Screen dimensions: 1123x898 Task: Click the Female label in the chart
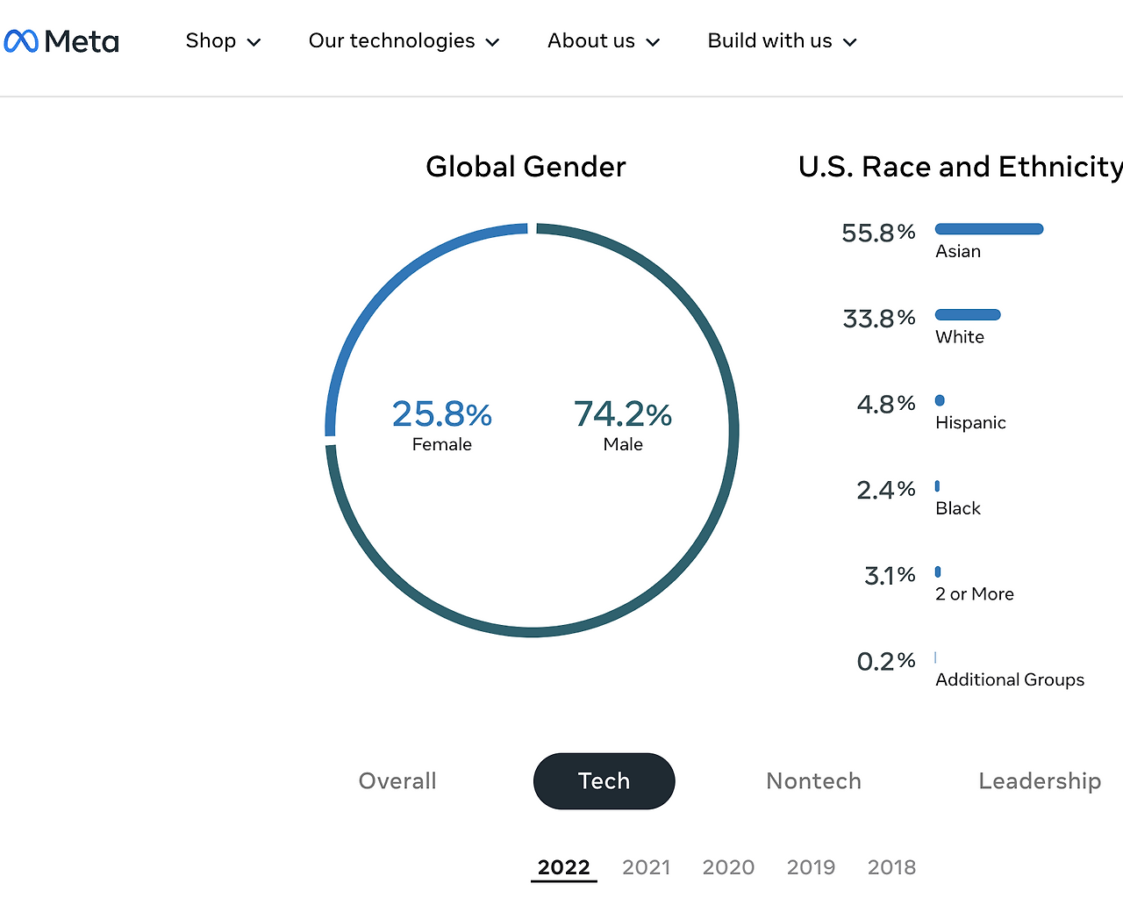pyautogui.click(x=442, y=444)
